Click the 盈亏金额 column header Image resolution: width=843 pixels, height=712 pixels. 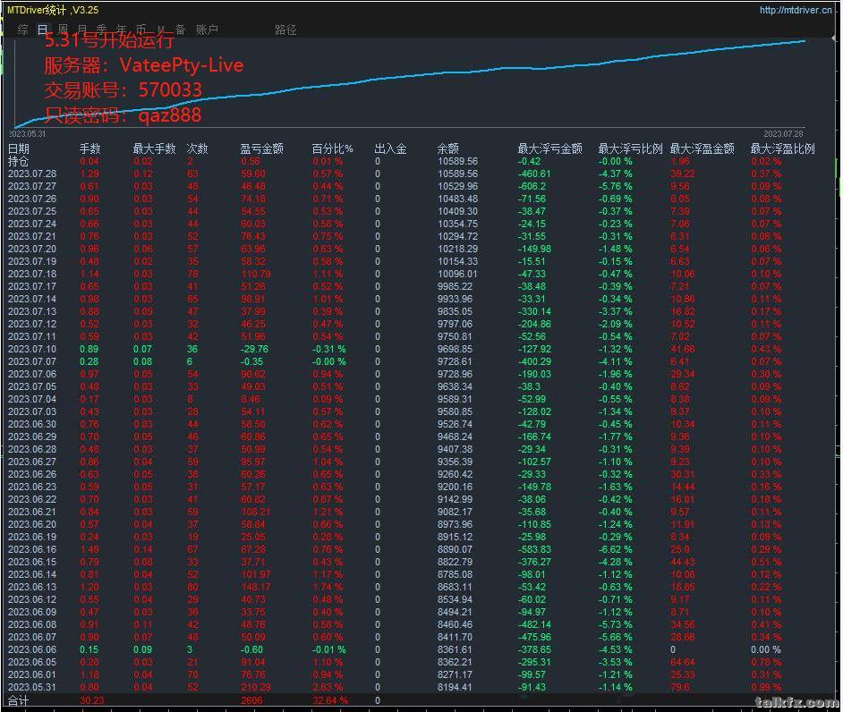(261, 148)
